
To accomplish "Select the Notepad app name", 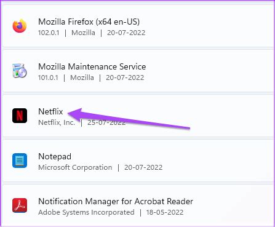I will pyautogui.click(x=55, y=157).
